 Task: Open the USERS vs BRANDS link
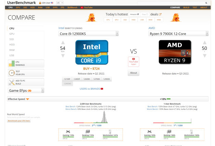click(90, 89)
